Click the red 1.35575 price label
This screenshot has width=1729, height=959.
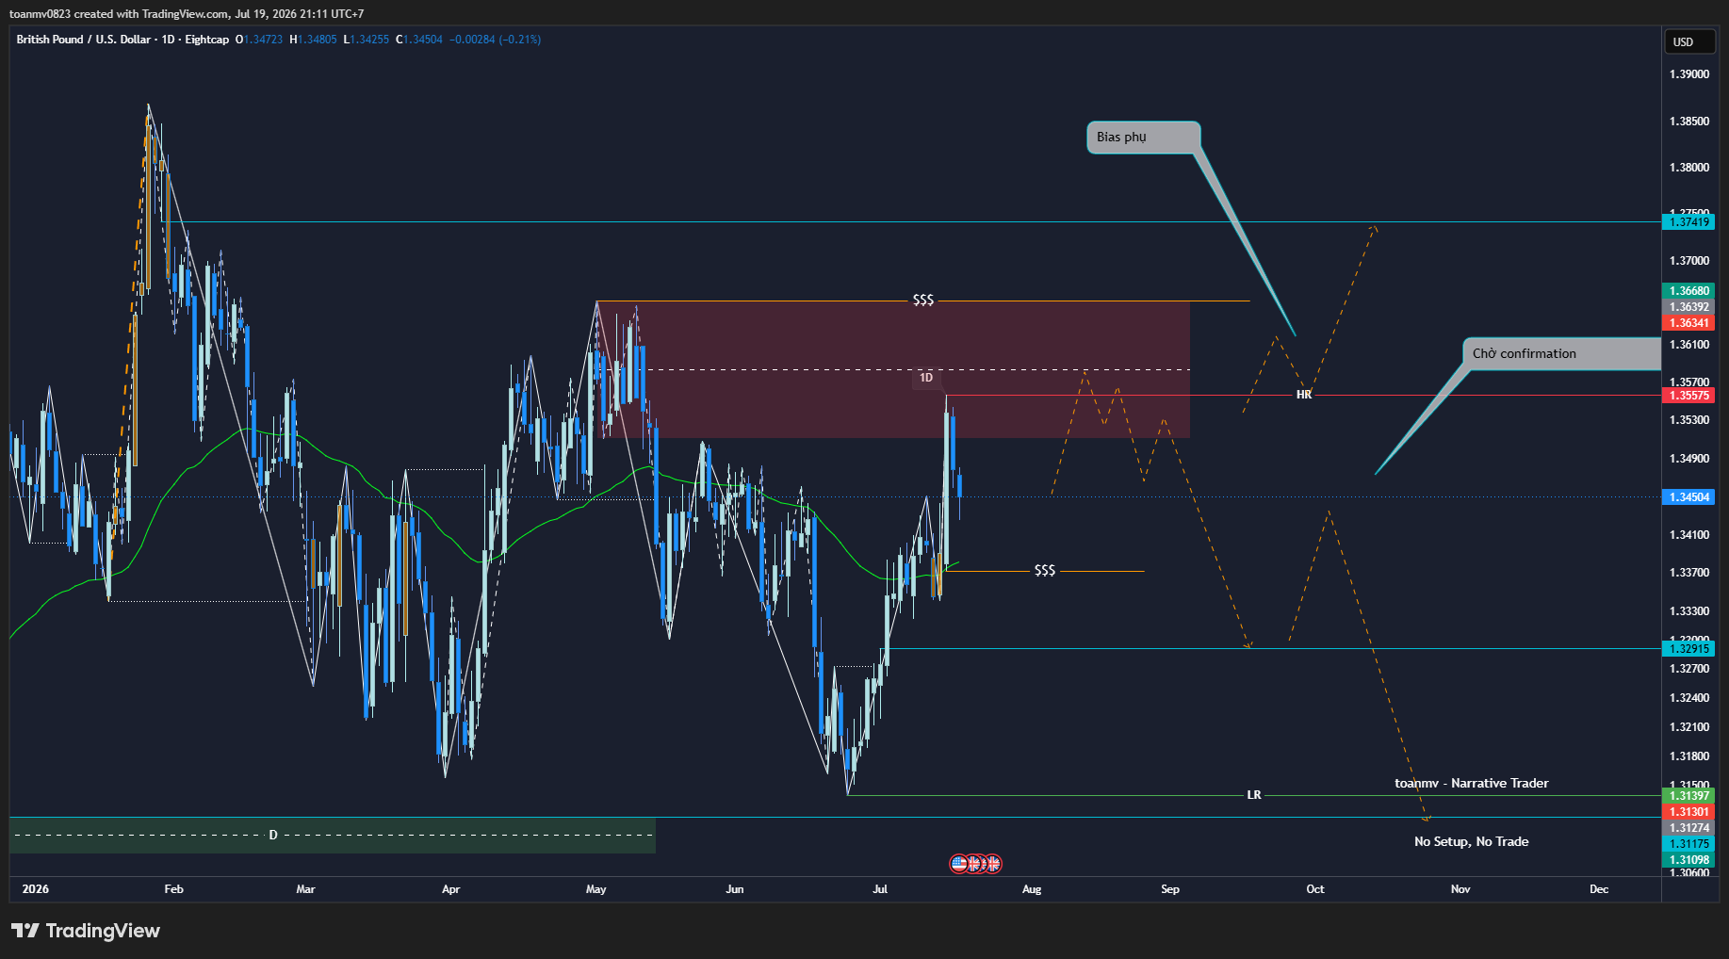(1688, 396)
